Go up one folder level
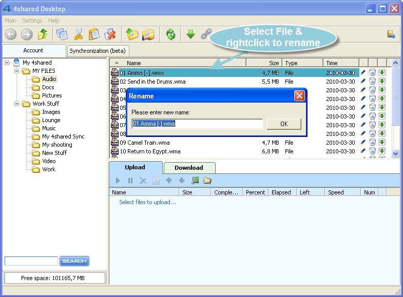This screenshot has height=297, width=403. 43,34
